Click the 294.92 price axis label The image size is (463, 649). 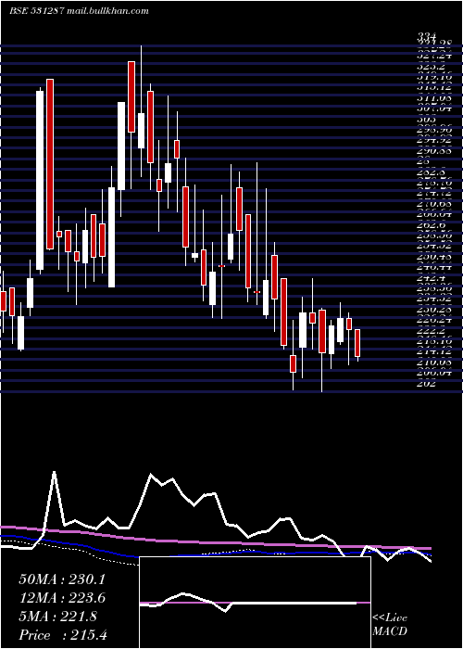coord(433,142)
